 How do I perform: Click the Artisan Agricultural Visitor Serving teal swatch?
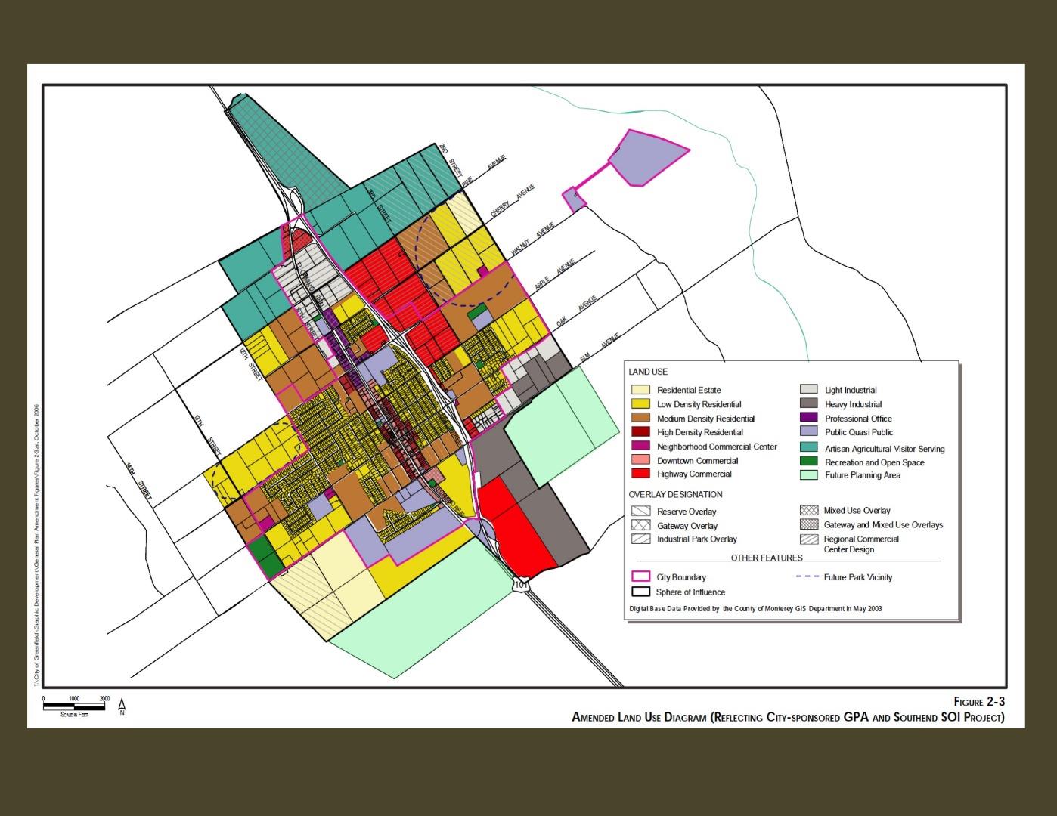point(809,448)
